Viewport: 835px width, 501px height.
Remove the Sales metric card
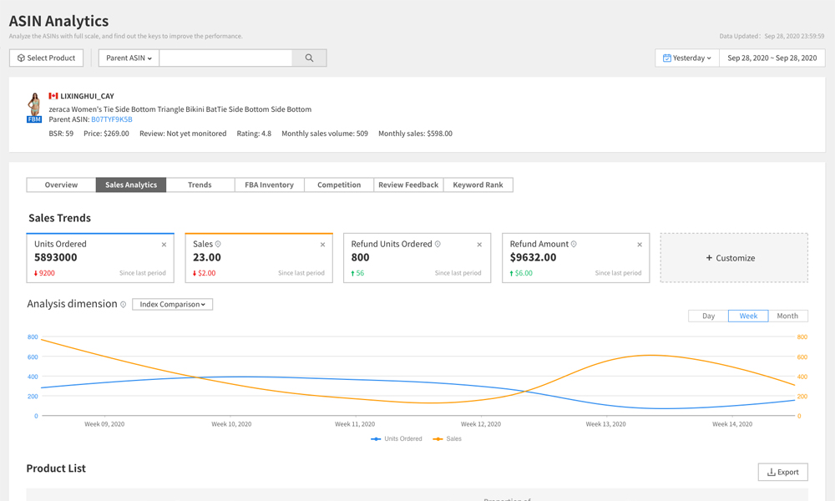pos(322,245)
